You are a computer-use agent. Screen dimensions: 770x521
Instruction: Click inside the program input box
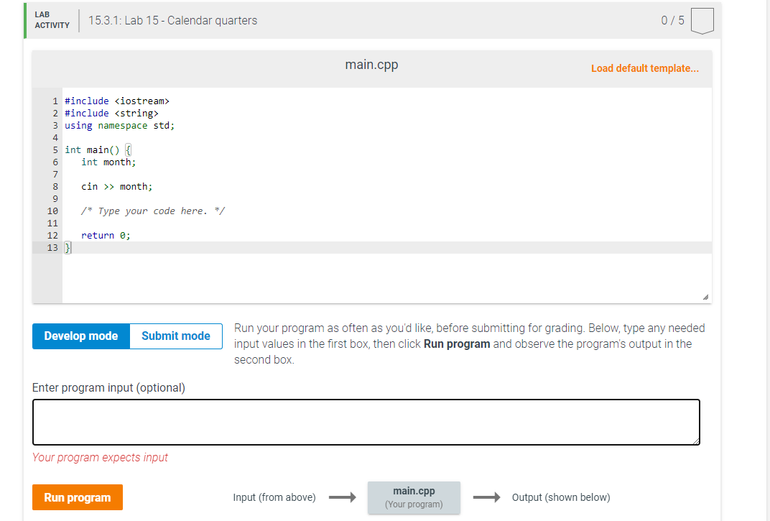[366, 422]
